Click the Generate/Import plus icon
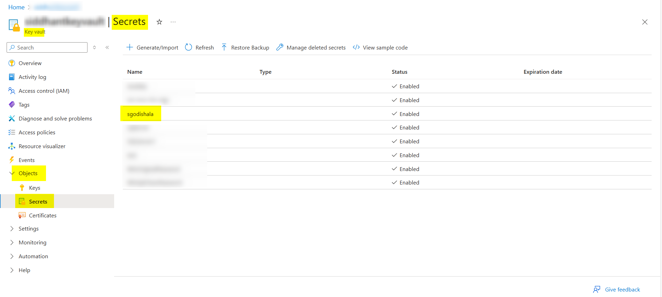Screen dimensions: 662x297 [130, 47]
